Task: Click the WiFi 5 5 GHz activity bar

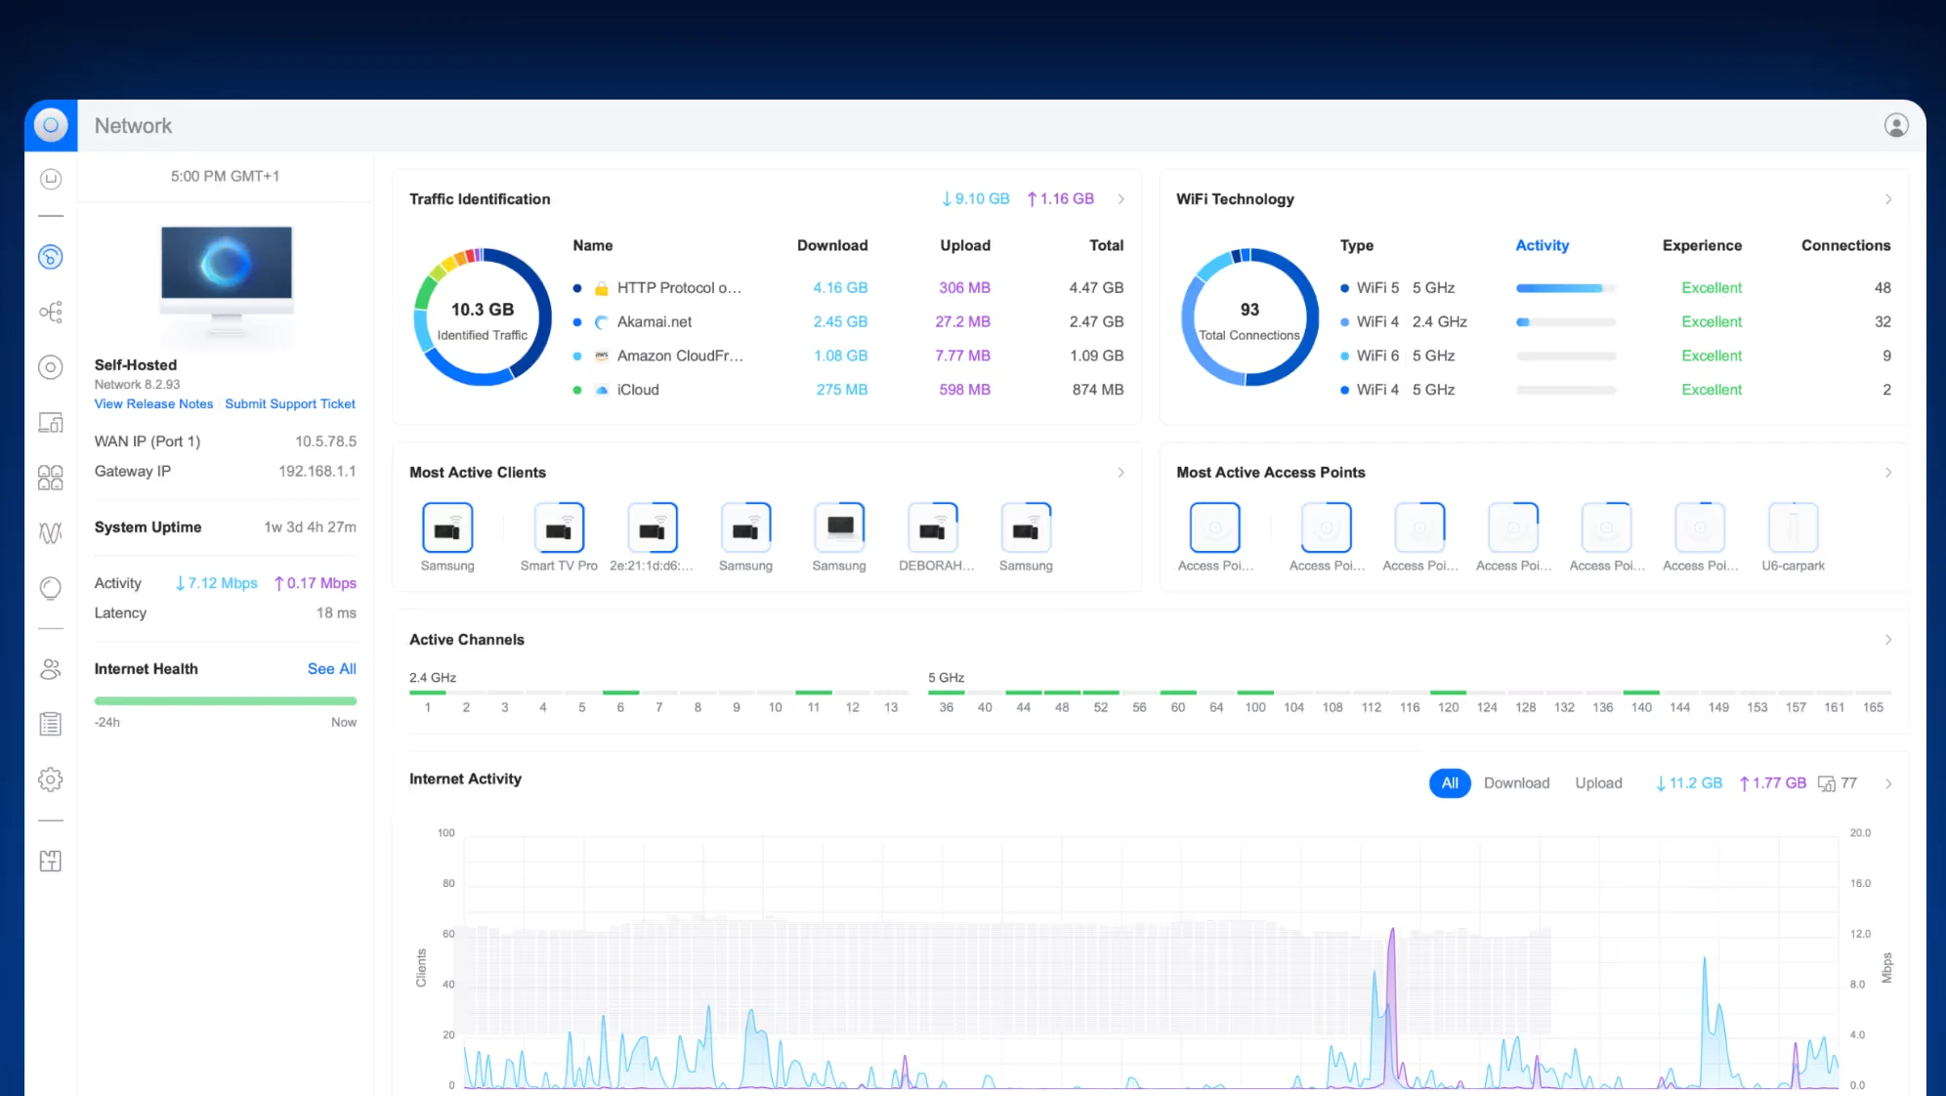Action: coord(1566,288)
